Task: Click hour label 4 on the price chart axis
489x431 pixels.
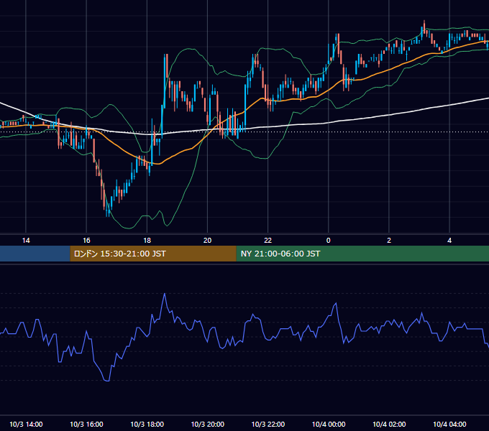Action: pyautogui.click(x=449, y=241)
